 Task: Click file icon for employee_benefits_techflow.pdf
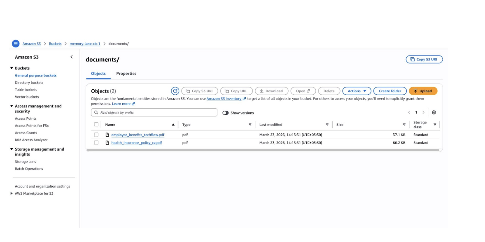coord(107,135)
